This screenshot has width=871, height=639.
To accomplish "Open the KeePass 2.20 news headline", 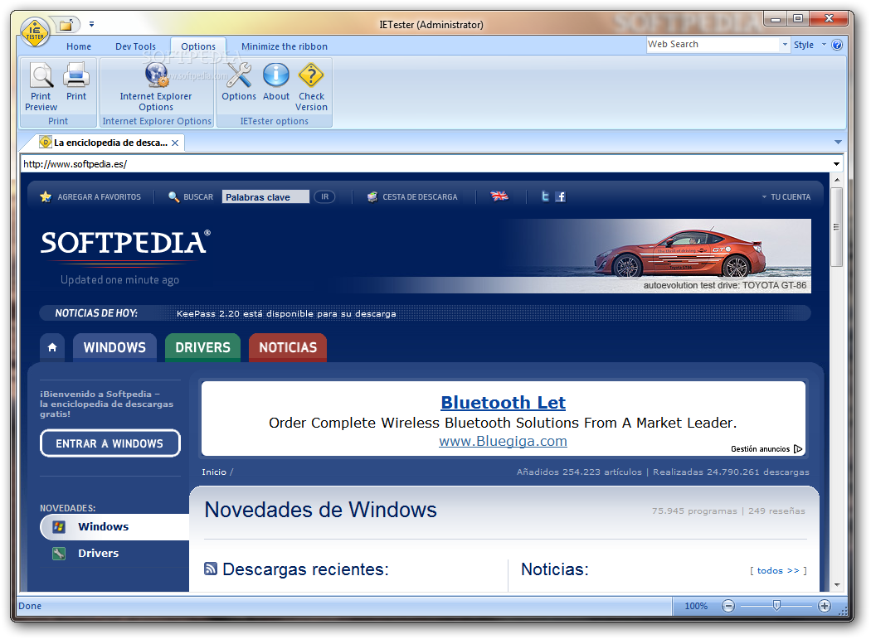I will coord(286,313).
